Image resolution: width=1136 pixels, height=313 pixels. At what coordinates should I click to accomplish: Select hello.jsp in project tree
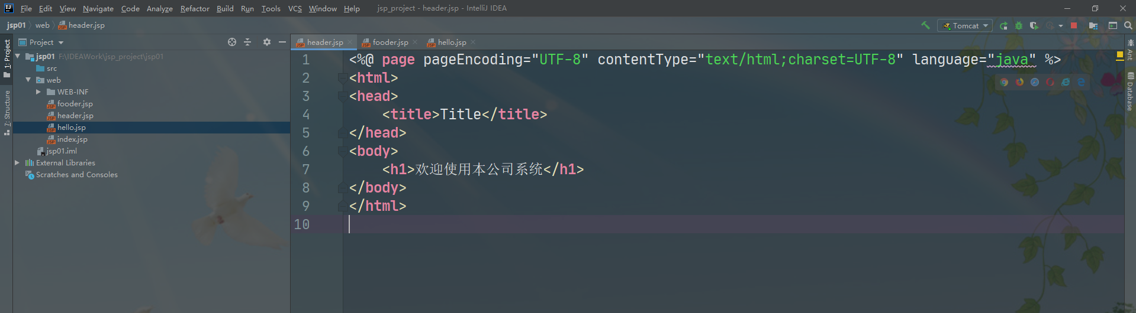coord(66,127)
